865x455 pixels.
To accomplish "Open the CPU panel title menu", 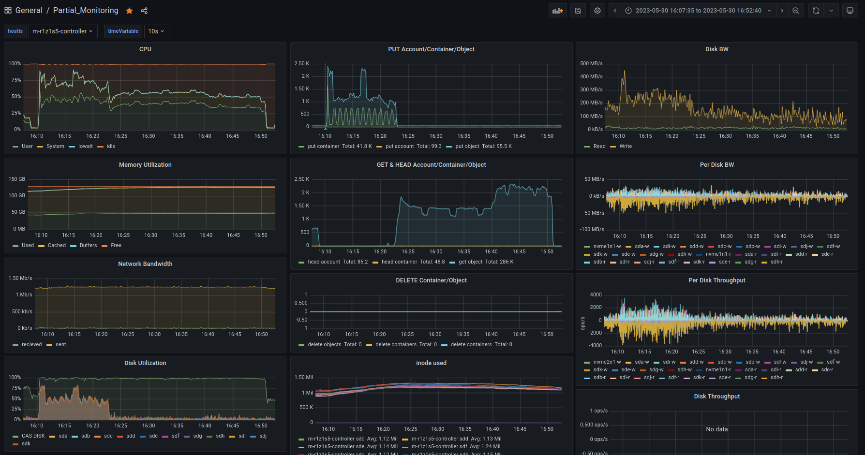I will pyautogui.click(x=145, y=49).
